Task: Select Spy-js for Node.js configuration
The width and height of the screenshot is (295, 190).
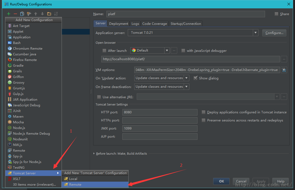Action: (x=33, y=162)
